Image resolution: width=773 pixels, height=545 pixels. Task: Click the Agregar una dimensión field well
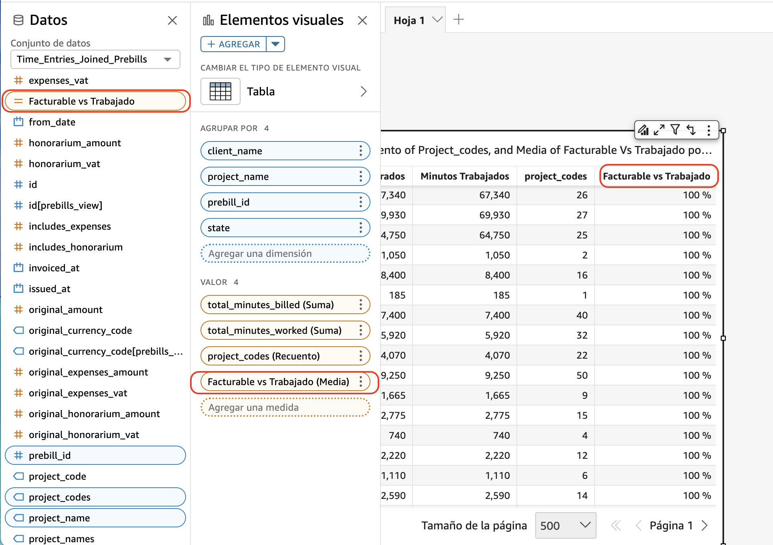pos(285,254)
